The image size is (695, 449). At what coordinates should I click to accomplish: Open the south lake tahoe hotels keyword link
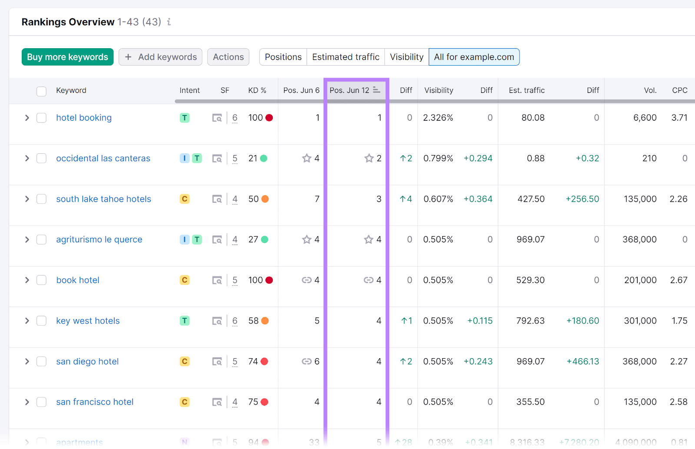pos(103,199)
